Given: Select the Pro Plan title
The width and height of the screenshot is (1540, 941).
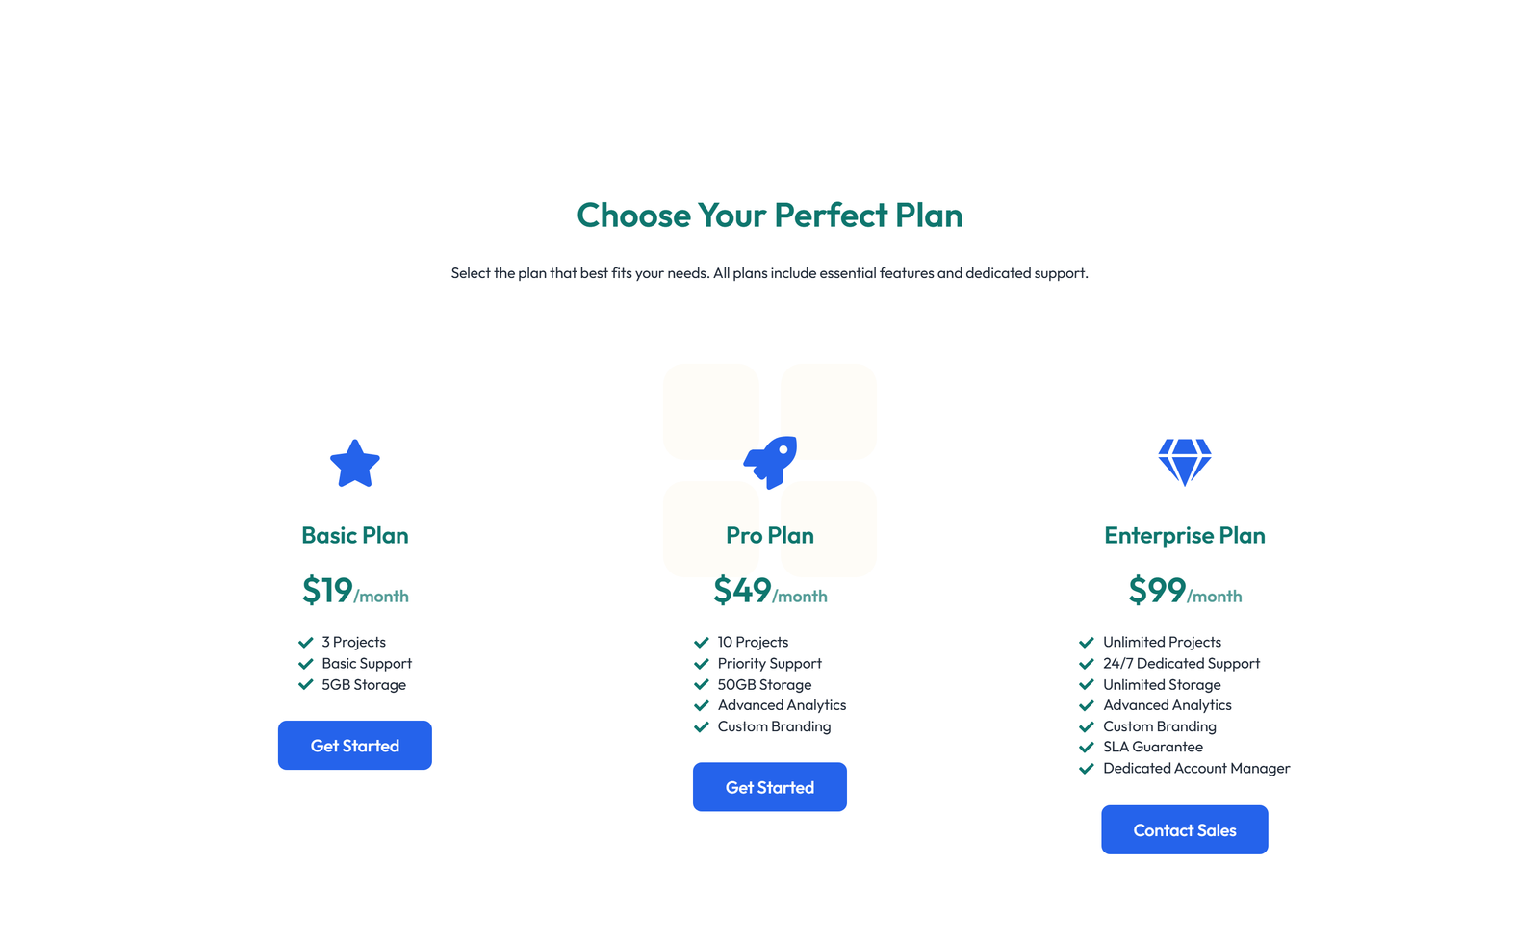Looking at the screenshot, I should (769, 536).
